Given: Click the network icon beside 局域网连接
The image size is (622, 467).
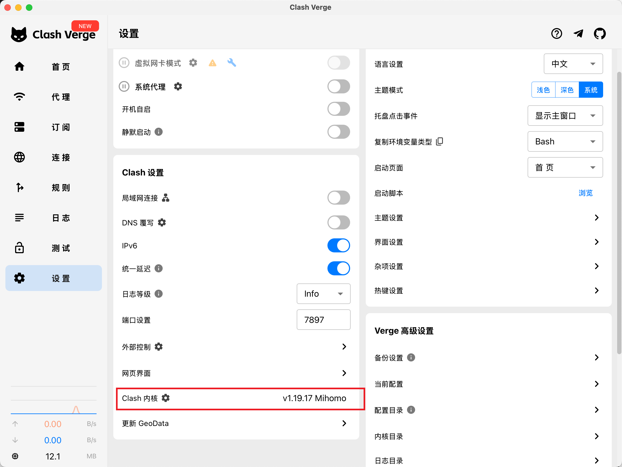Looking at the screenshot, I should (166, 198).
